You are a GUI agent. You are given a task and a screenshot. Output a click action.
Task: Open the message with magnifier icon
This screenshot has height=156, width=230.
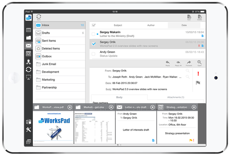pos(199,63)
